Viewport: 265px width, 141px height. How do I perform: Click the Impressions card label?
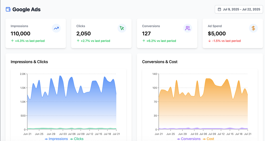(19, 26)
